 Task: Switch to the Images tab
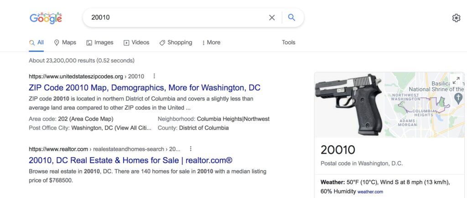[100, 42]
